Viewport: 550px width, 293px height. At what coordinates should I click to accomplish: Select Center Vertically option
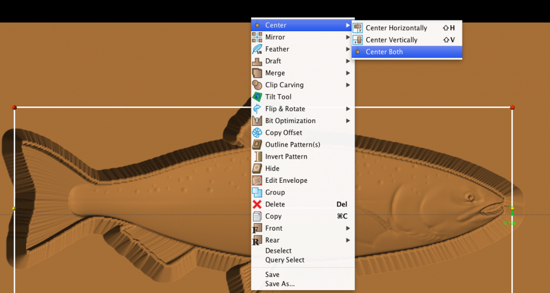click(407, 40)
